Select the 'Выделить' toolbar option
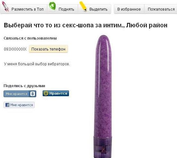The image size is (177, 158). point(98,9)
